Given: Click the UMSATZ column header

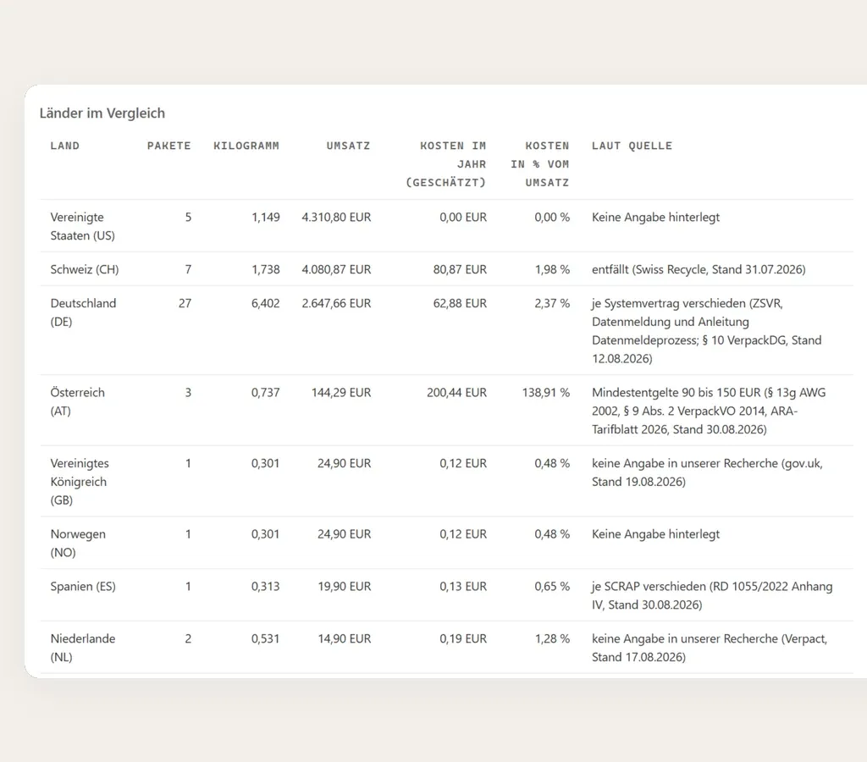Looking at the screenshot, I should point(348,146).
